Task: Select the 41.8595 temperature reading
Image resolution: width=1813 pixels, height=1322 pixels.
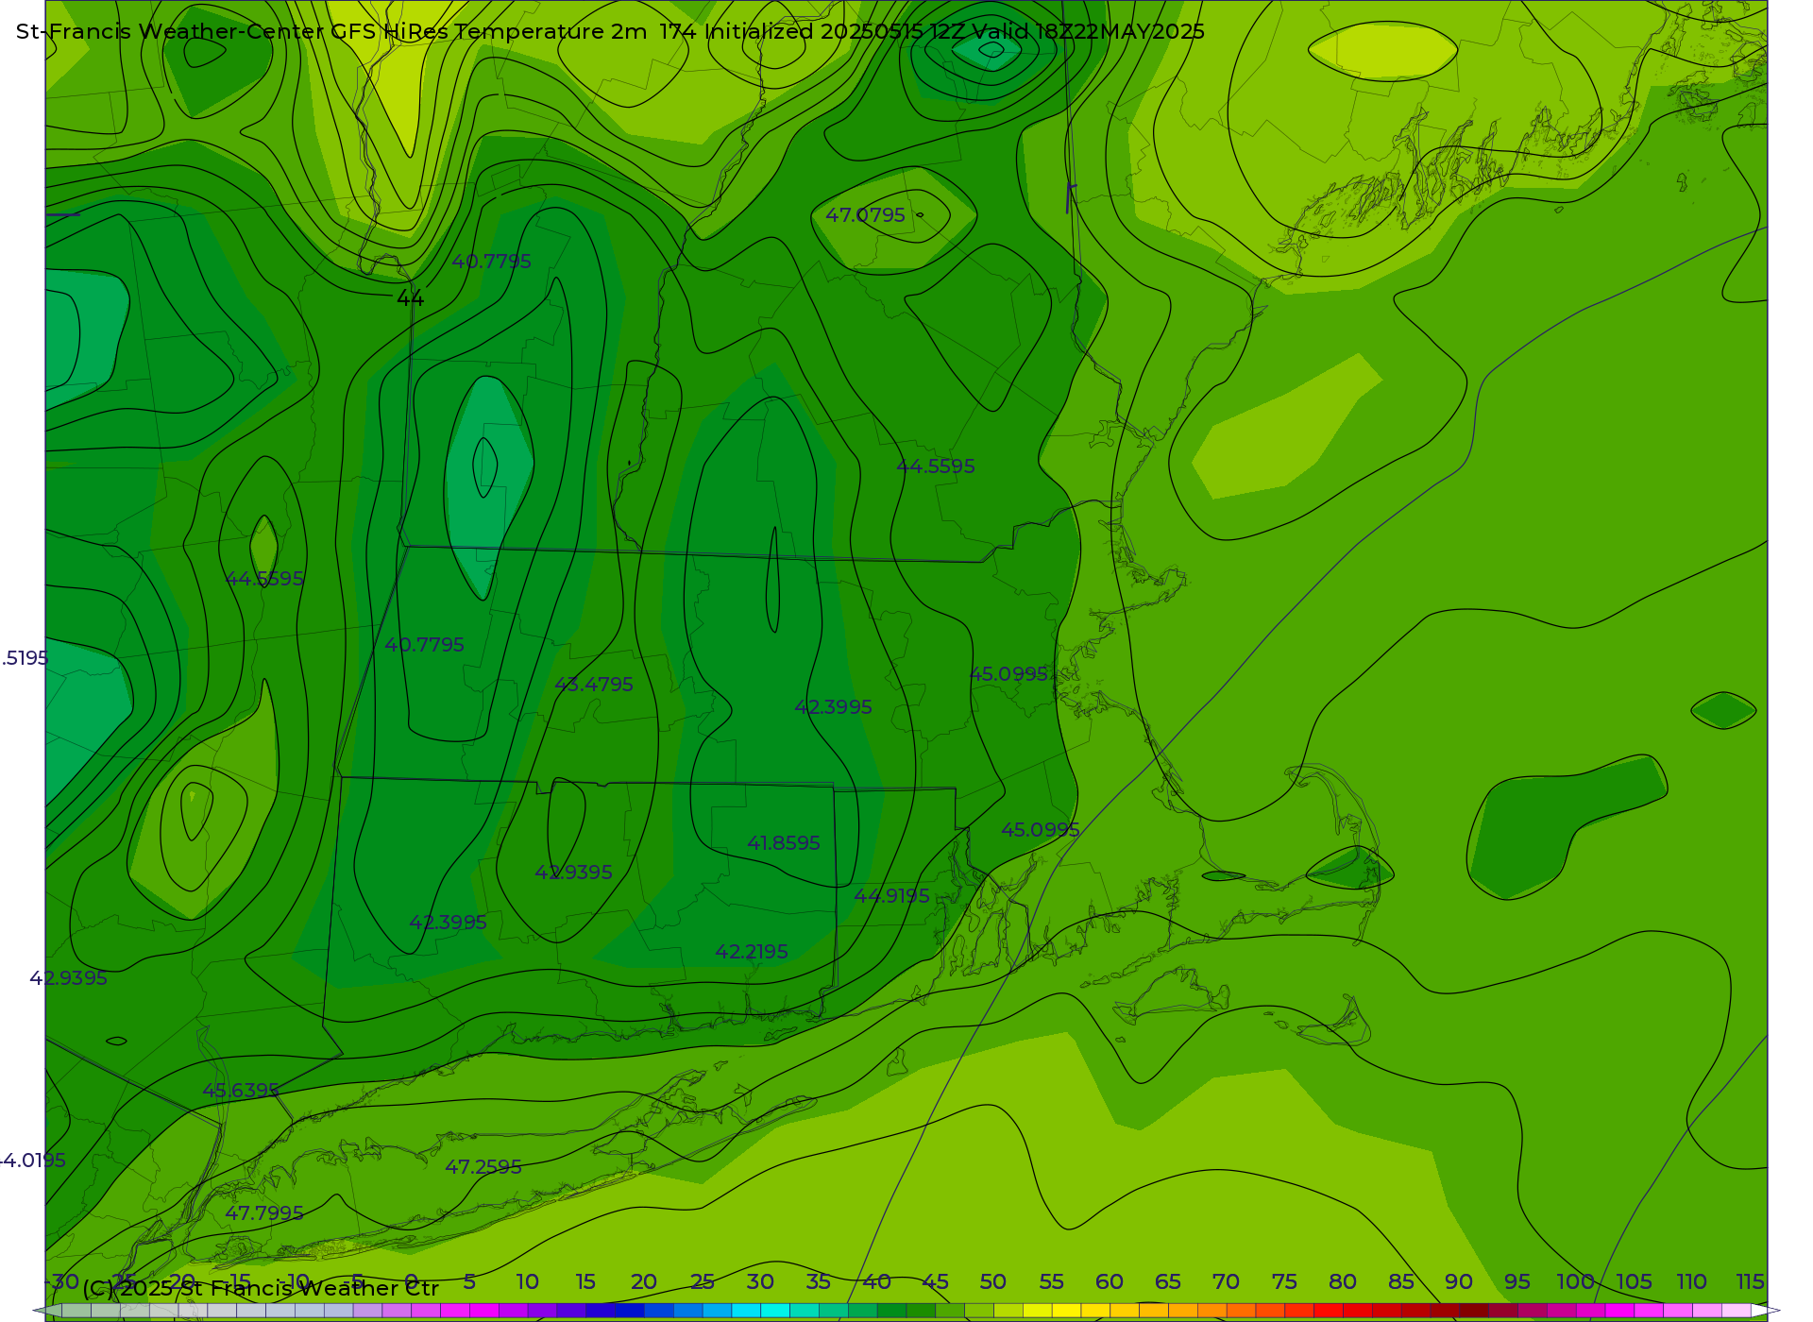Action: 784,843
